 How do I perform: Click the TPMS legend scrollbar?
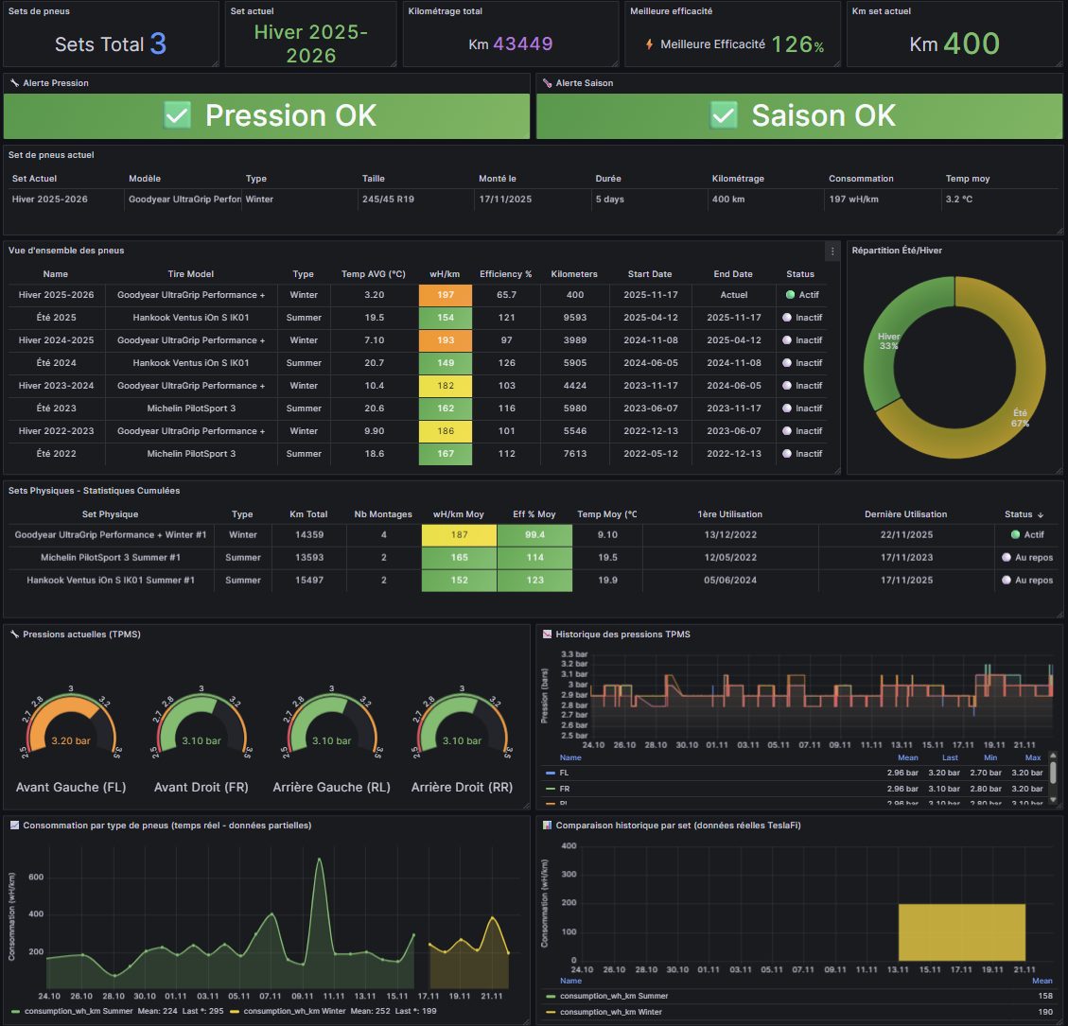[x=1052, y=774]
